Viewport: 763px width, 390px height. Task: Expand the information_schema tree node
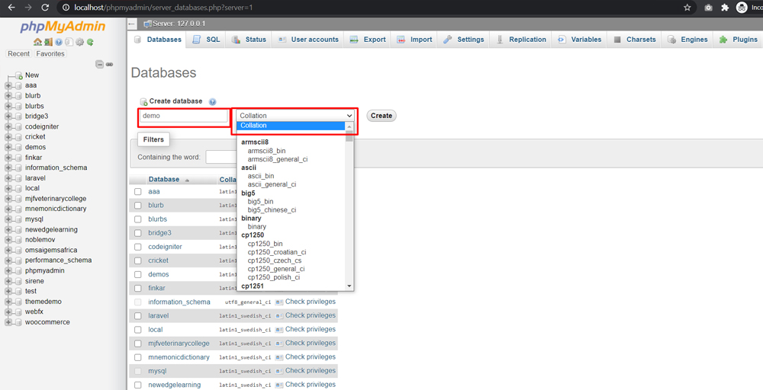8,168
